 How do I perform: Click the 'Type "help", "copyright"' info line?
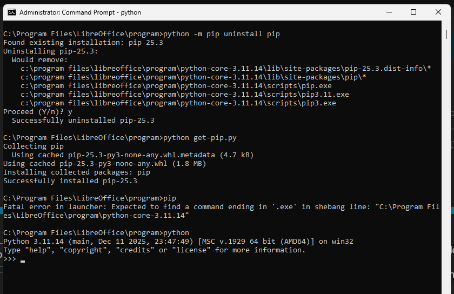pyautogui.click(x=154, y=250)
